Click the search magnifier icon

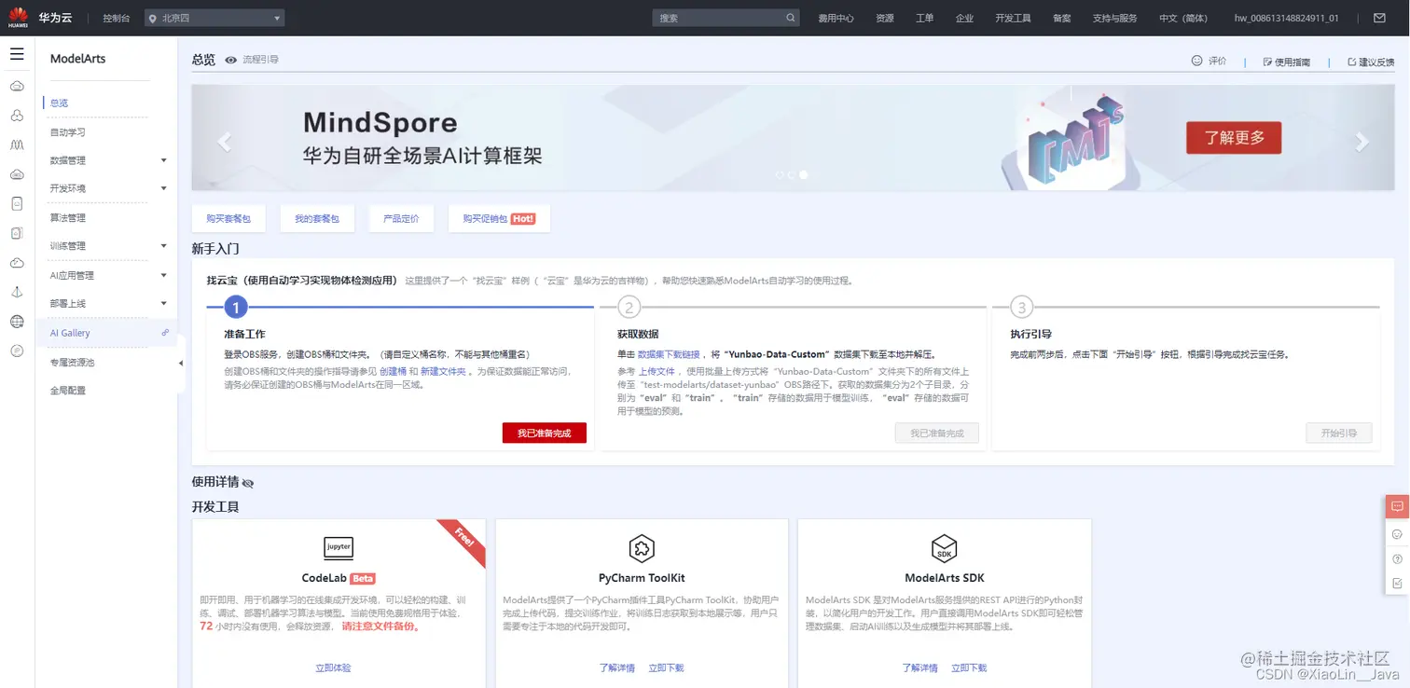[x=791, y=18]
